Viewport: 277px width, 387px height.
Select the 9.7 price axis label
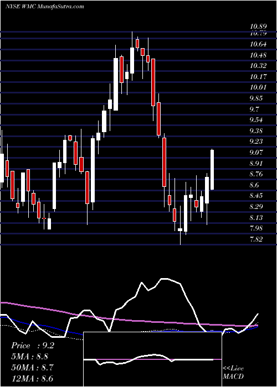[x=254, y=109]
